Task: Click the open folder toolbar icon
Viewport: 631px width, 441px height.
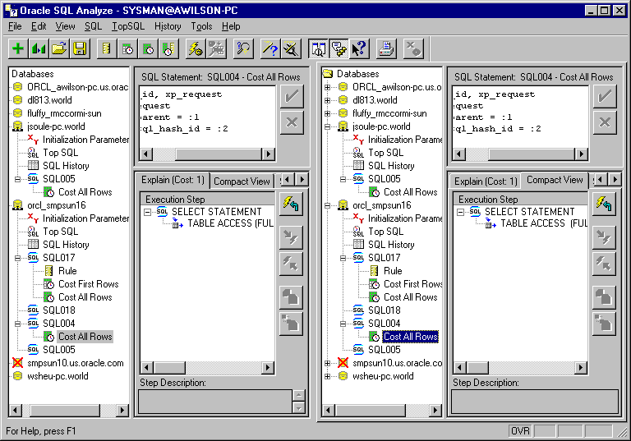Action: (59, 48)
